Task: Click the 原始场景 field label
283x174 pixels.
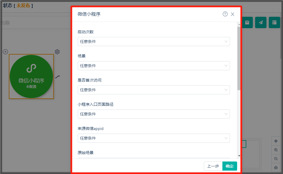Action: [85, 153]
